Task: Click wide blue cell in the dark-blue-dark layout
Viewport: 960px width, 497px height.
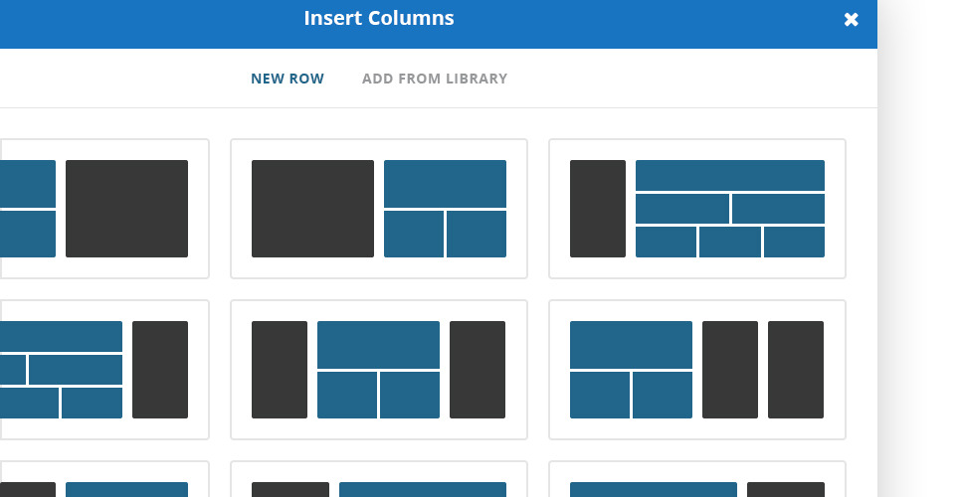Action: pos(378,345)
